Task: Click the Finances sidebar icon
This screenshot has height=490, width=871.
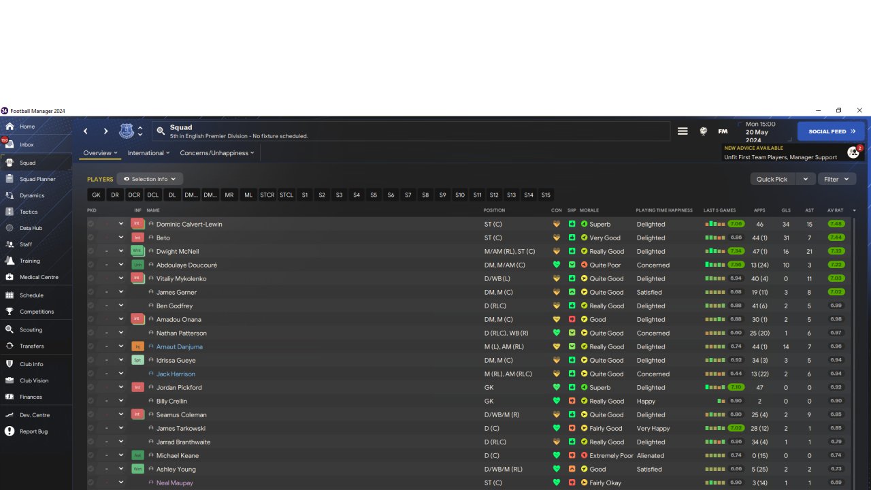Action: (x=10, y=397)
